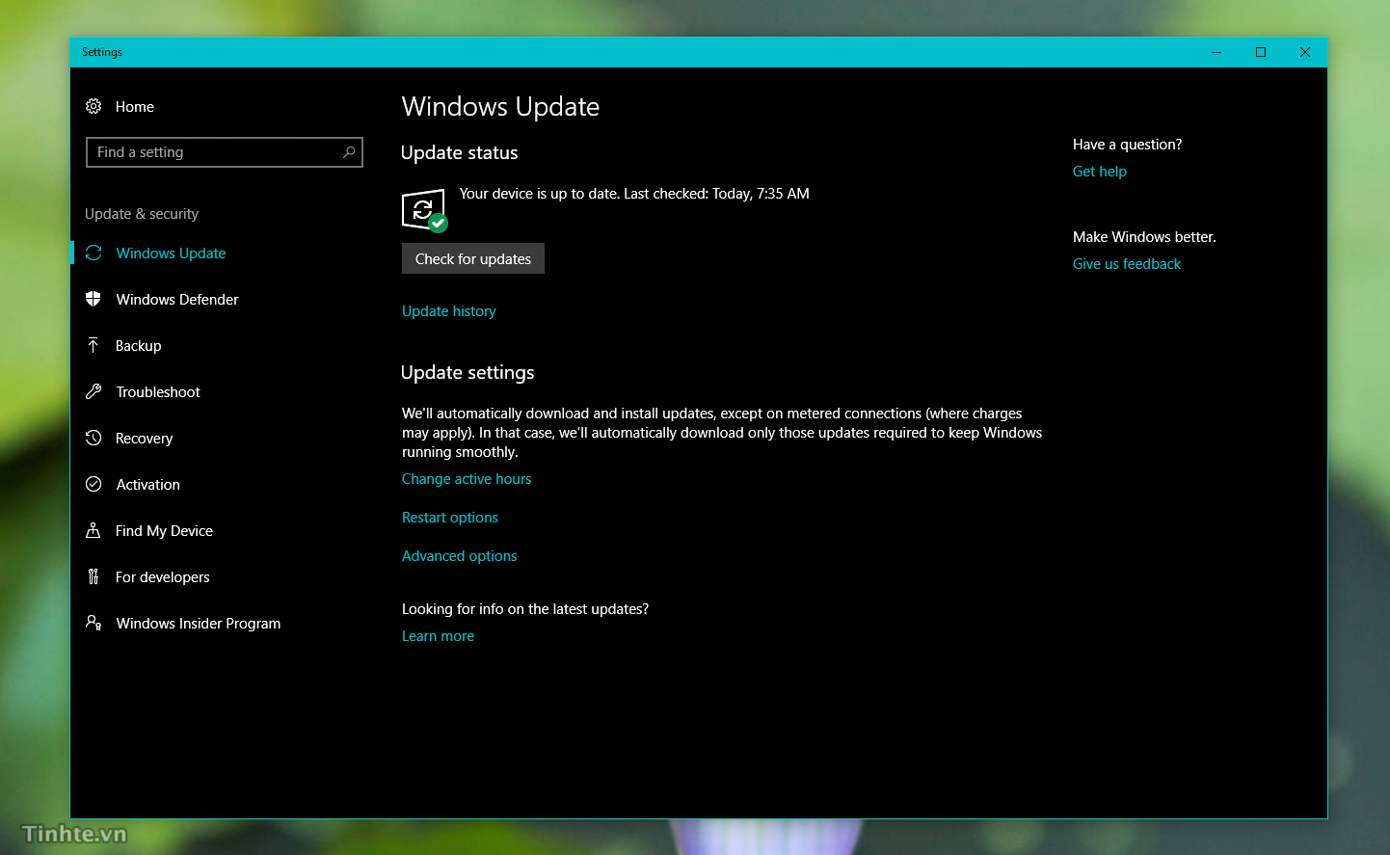Click the 'Have a question?' text

coord(1128,145)
